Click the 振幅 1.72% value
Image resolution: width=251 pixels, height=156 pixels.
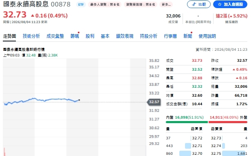242,104
